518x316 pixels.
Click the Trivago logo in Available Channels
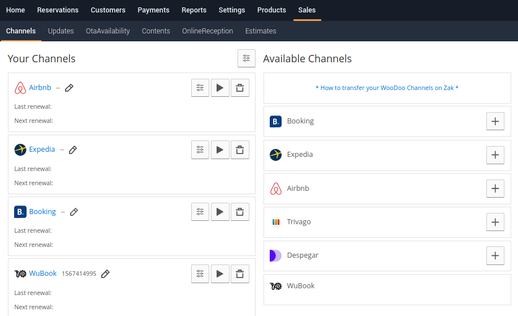(x=276, y=221)
